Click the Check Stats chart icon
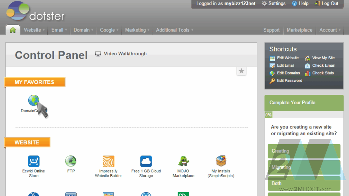Screen dimensions: 349x196 click(x=308, y=73)
